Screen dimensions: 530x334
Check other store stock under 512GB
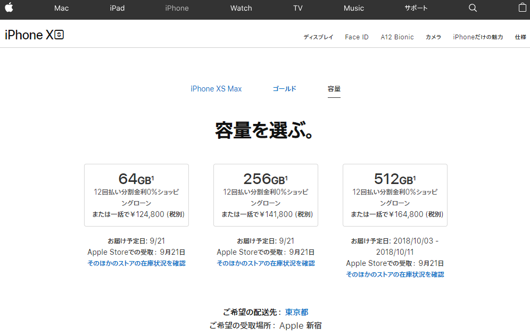[395, 274]
